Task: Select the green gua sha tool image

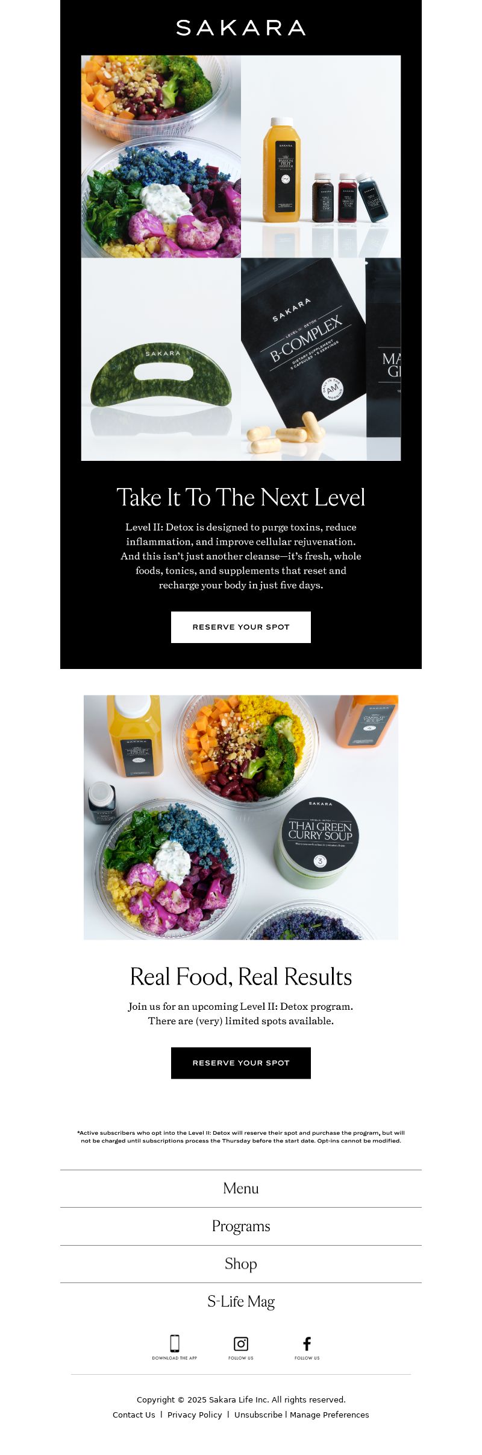Action: pyautogui.click(x=161, y=360)
